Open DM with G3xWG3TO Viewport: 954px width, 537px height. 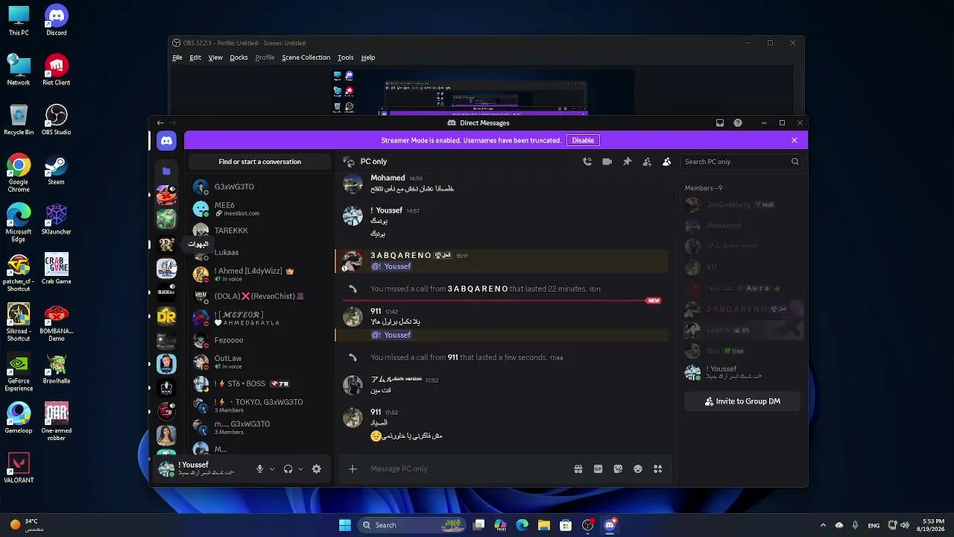click(260, 186)
